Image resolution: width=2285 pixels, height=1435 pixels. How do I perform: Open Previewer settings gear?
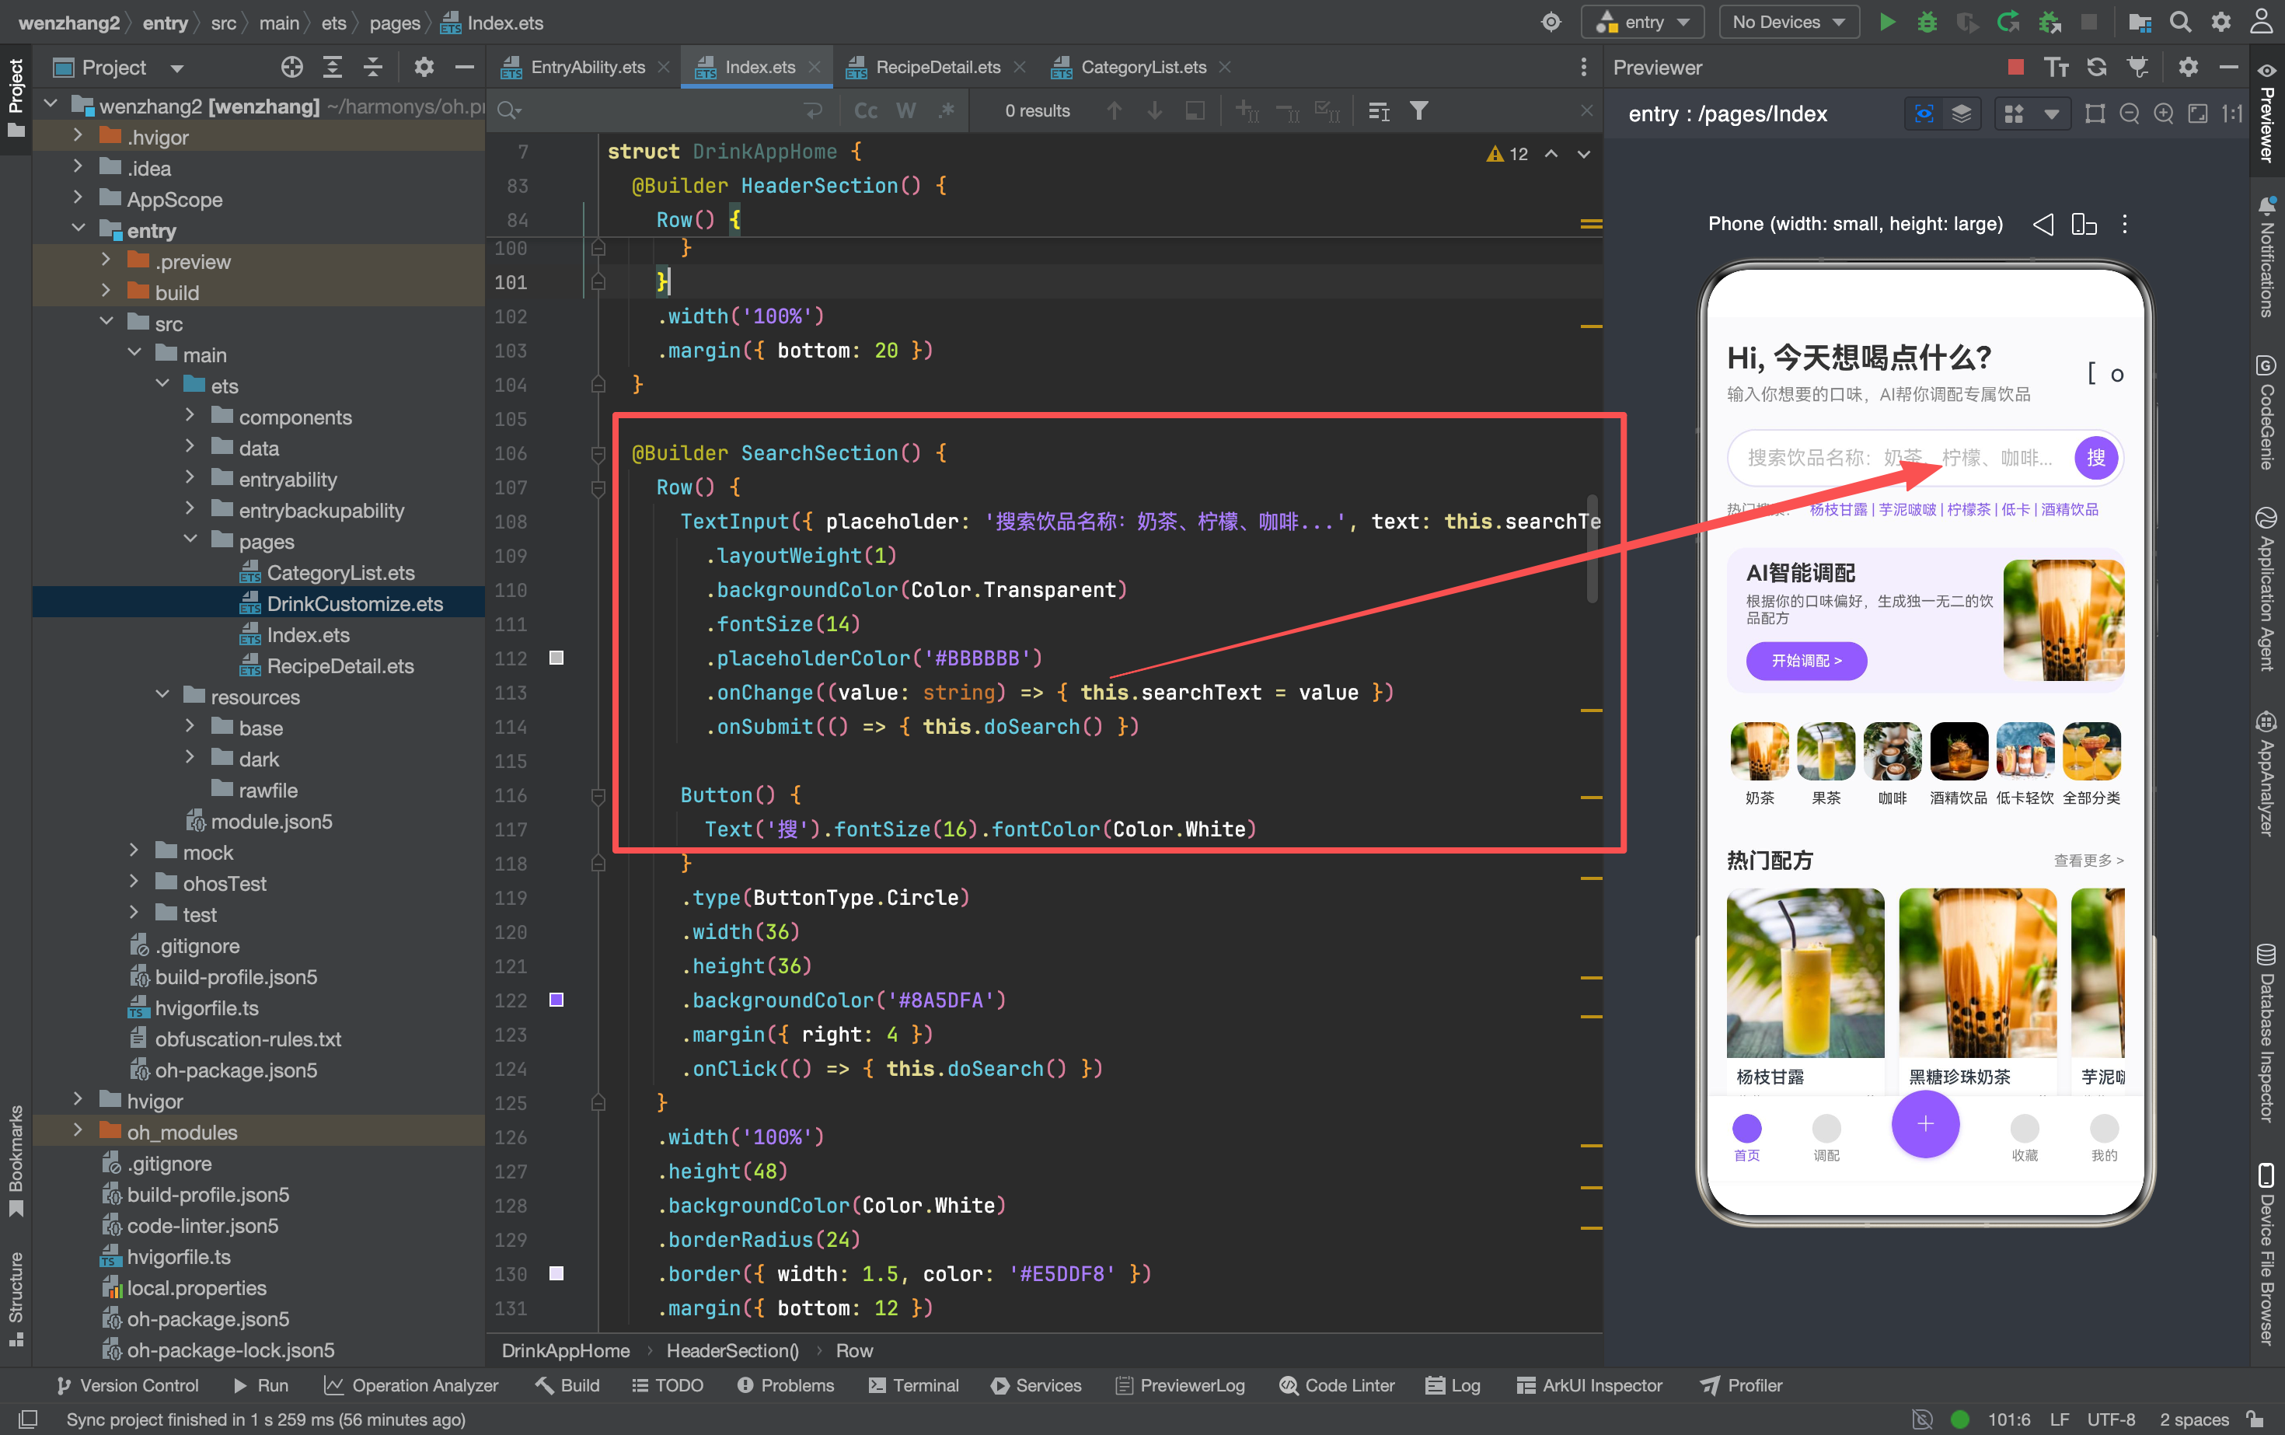pos(2188,66)
